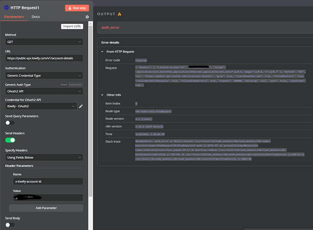Click the n8n-nodes-base.httpRequest node type value
Viewport: 313px width, 230px height.
pyautogui.click(x=153, y=111)
